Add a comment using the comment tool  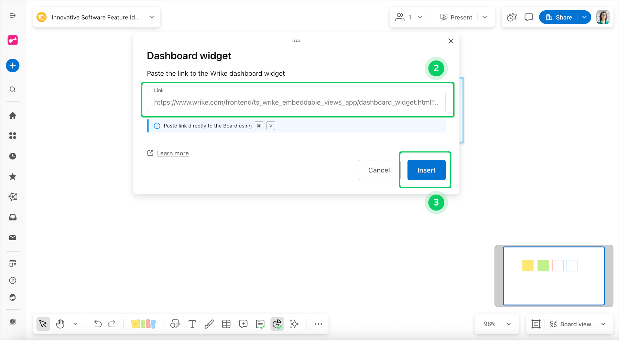point(243,324)
